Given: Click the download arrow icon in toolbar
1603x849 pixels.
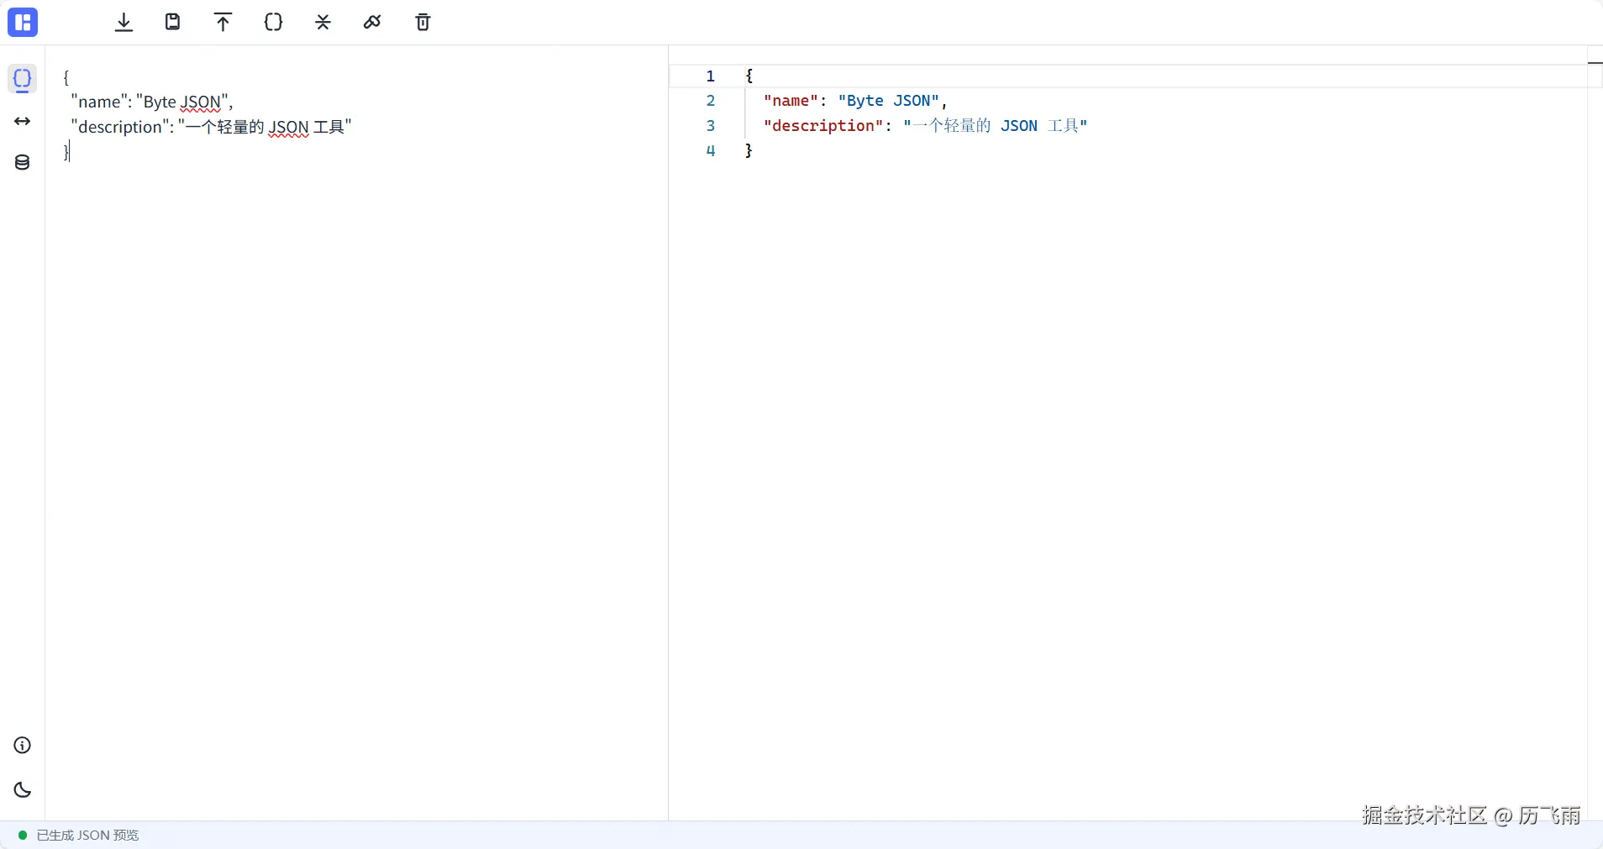Looking at the screenshot, I should [x=124, y=23].
